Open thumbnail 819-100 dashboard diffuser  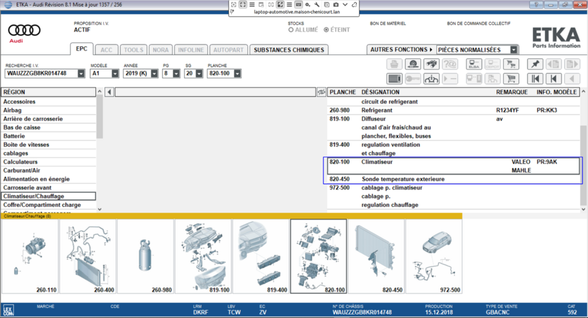[x=204, y=256]
